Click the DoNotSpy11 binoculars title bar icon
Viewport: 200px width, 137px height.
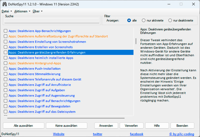[x=4, y=4]
